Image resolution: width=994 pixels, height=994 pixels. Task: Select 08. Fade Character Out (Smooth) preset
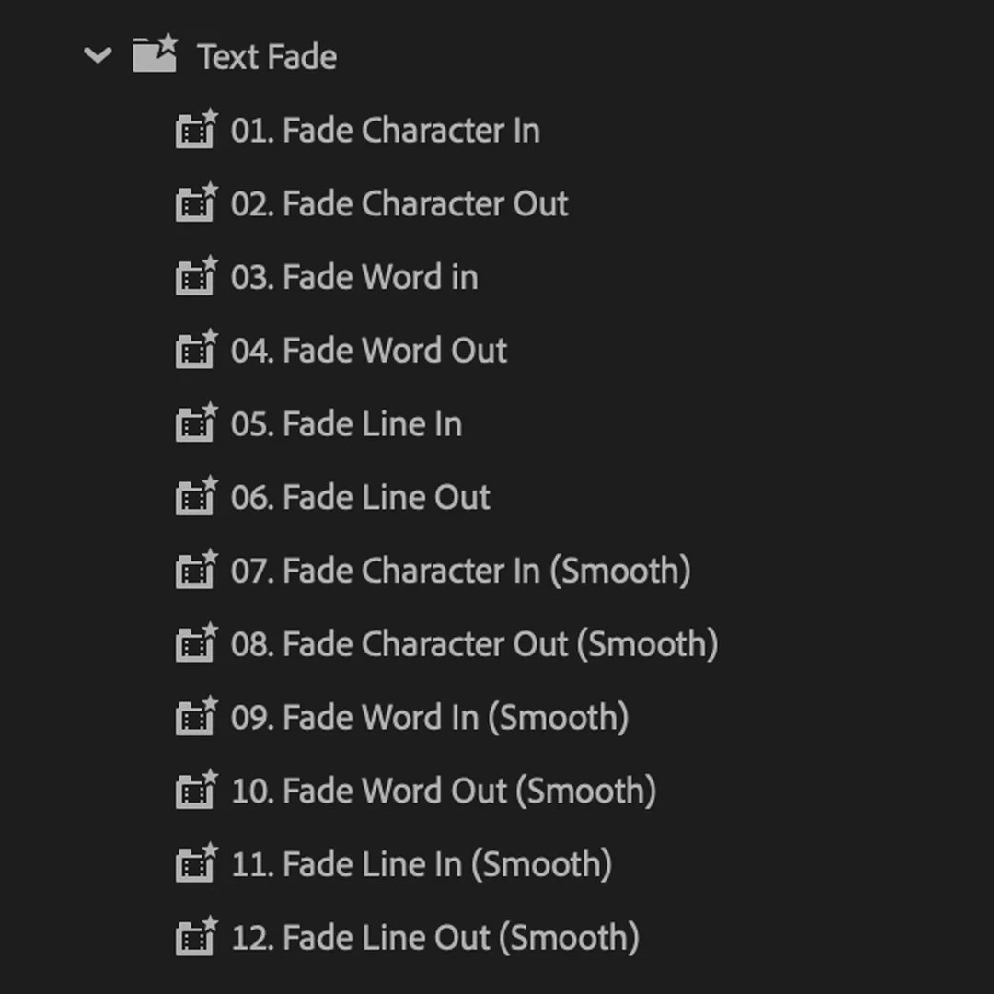[474, 644]
